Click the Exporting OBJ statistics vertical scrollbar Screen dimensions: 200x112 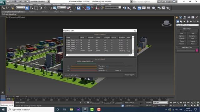click(133, 45)
